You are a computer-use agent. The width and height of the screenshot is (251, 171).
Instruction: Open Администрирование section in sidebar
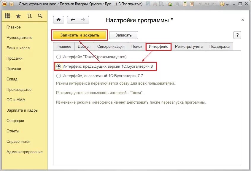[x=25, y=152]
